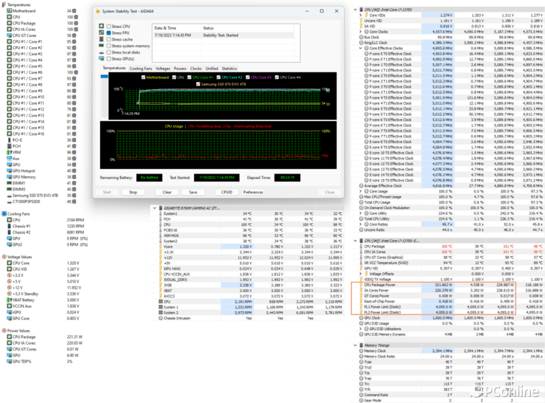
Task: Click the GPU TDP% icon
Action: point(10,361)
